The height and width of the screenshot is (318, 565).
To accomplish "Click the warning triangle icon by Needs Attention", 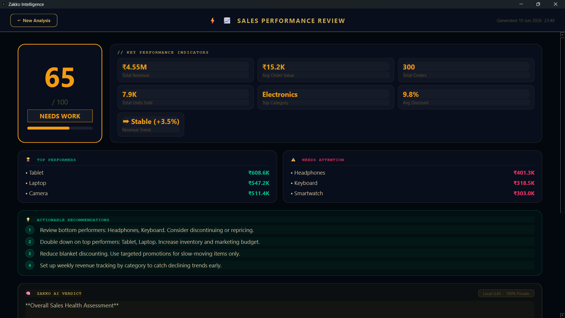I will [x=293, y=160].
